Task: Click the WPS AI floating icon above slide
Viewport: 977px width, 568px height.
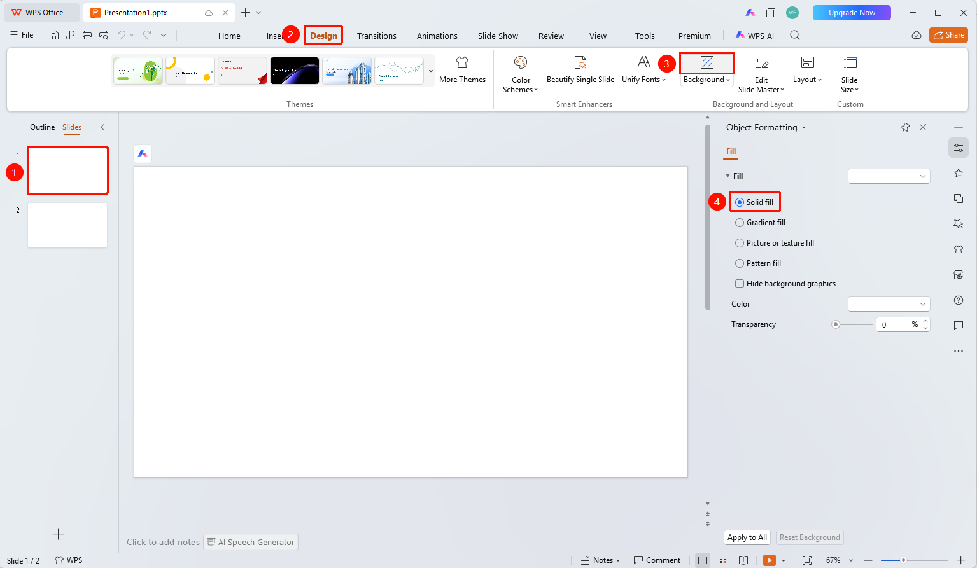Action: 143,154
